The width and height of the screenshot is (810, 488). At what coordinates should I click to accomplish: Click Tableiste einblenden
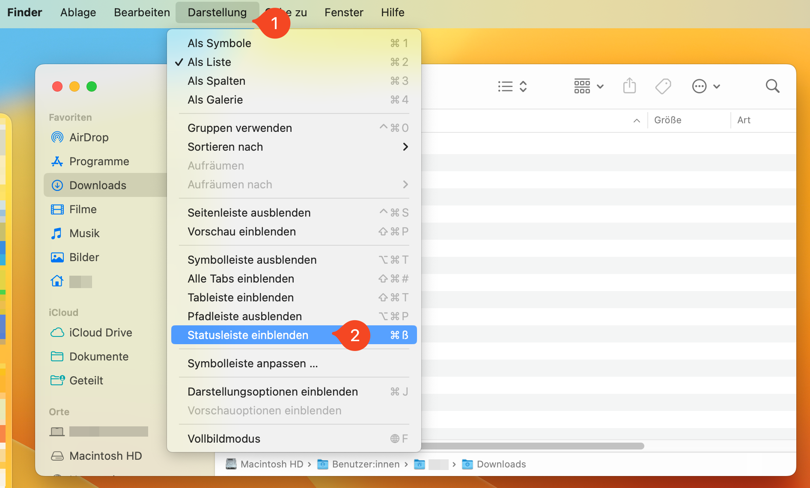pyautogui.click(x=294, y=298)
